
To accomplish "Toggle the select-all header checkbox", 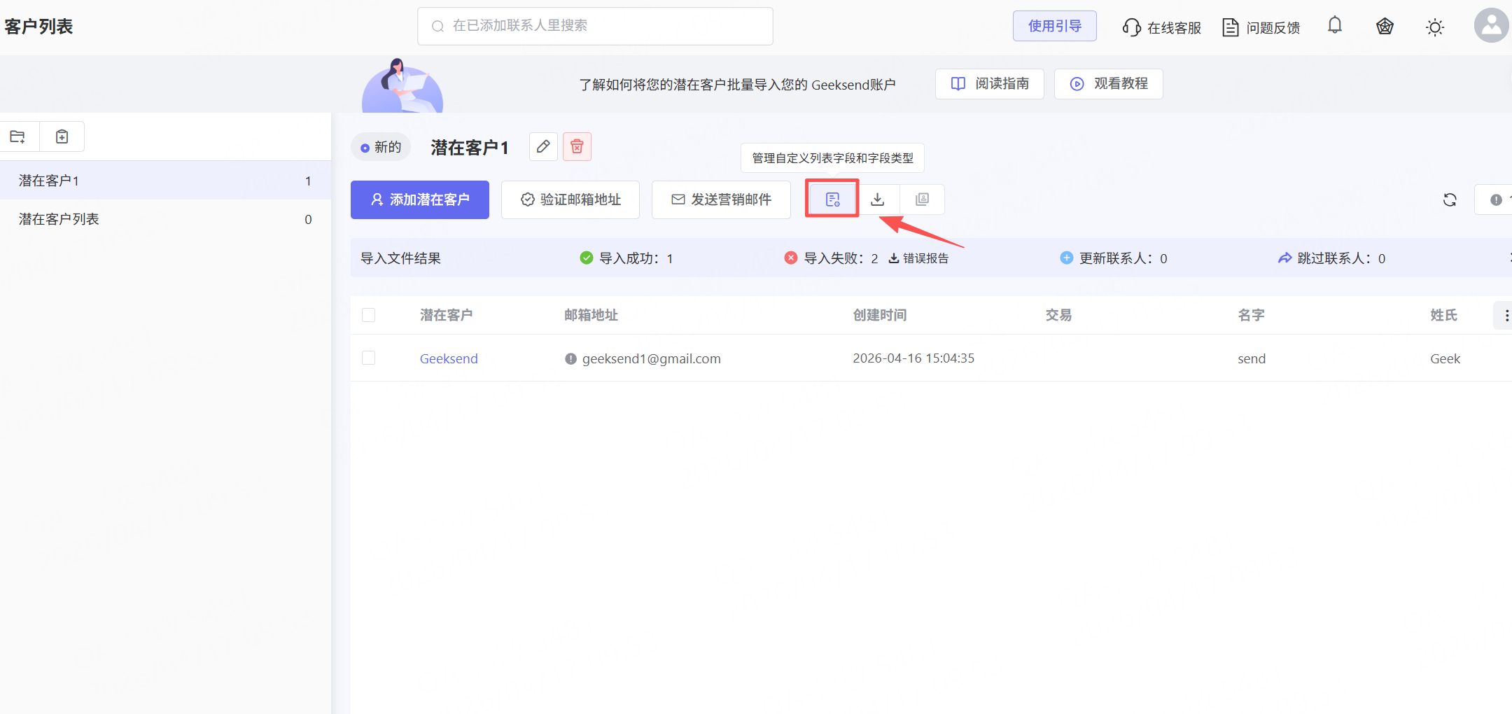I will point(369,315).
